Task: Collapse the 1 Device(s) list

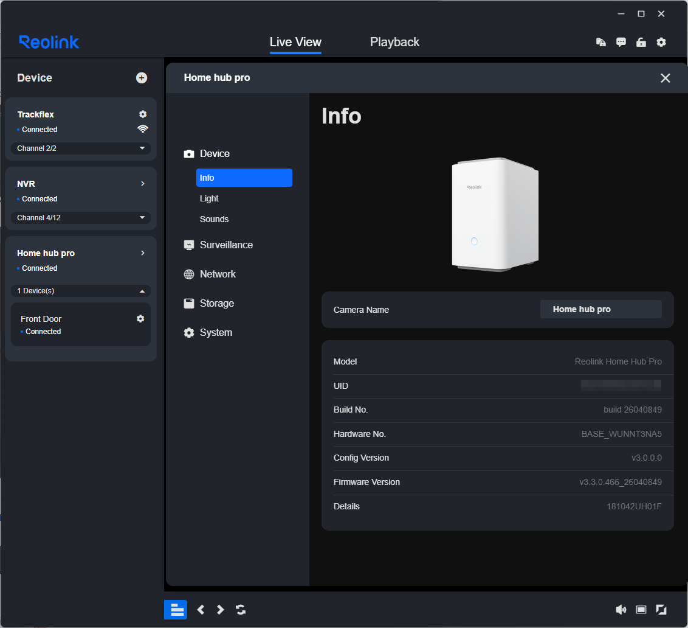Action: [81, 291]
